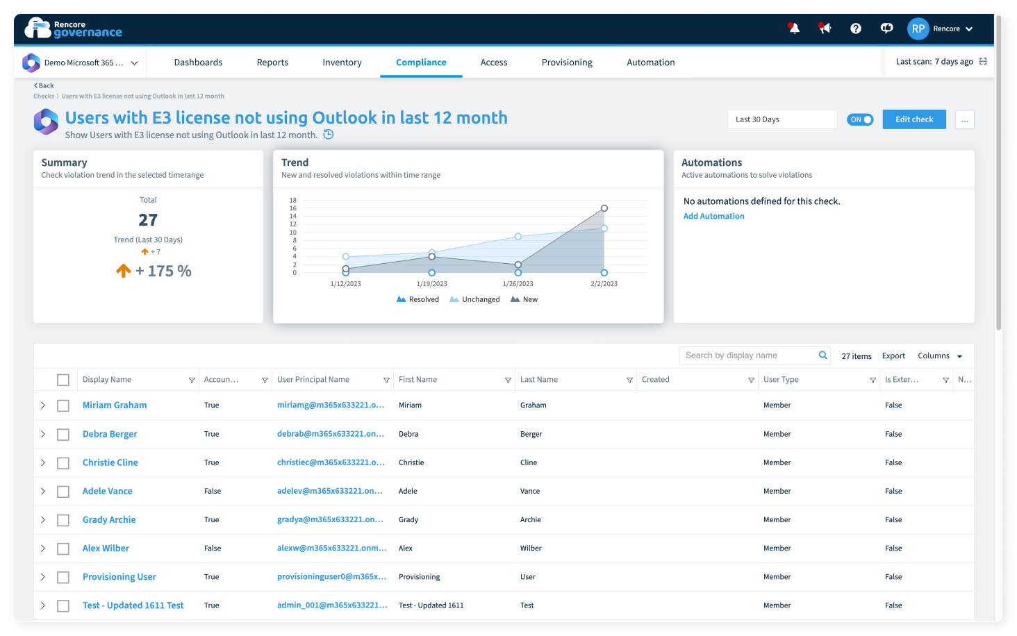
Task: Select the Miriam Graham row checkbox
Action: pos(63,405)
